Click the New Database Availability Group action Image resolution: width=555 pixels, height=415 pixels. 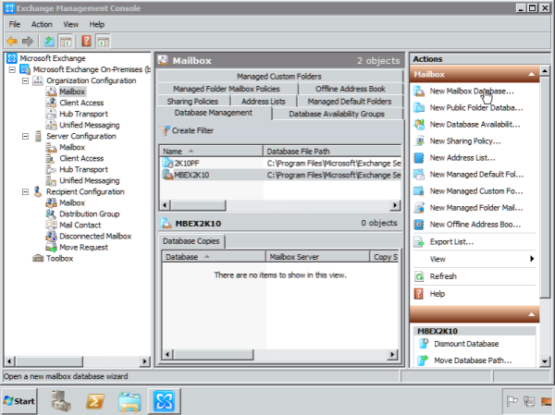(475, 125)
